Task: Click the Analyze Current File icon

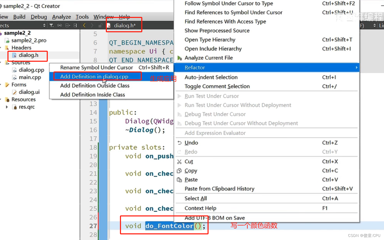Action: click(180, 58)
